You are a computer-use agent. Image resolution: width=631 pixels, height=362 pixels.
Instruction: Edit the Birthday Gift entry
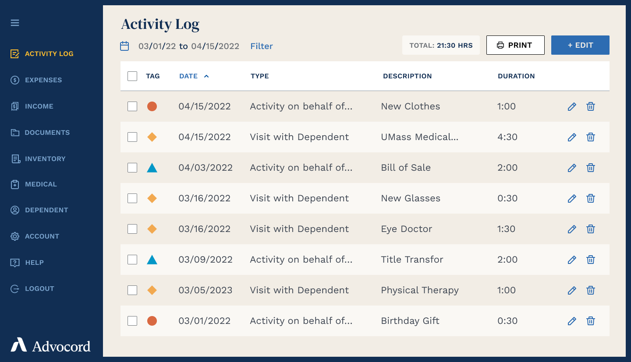tap(572, 321)
